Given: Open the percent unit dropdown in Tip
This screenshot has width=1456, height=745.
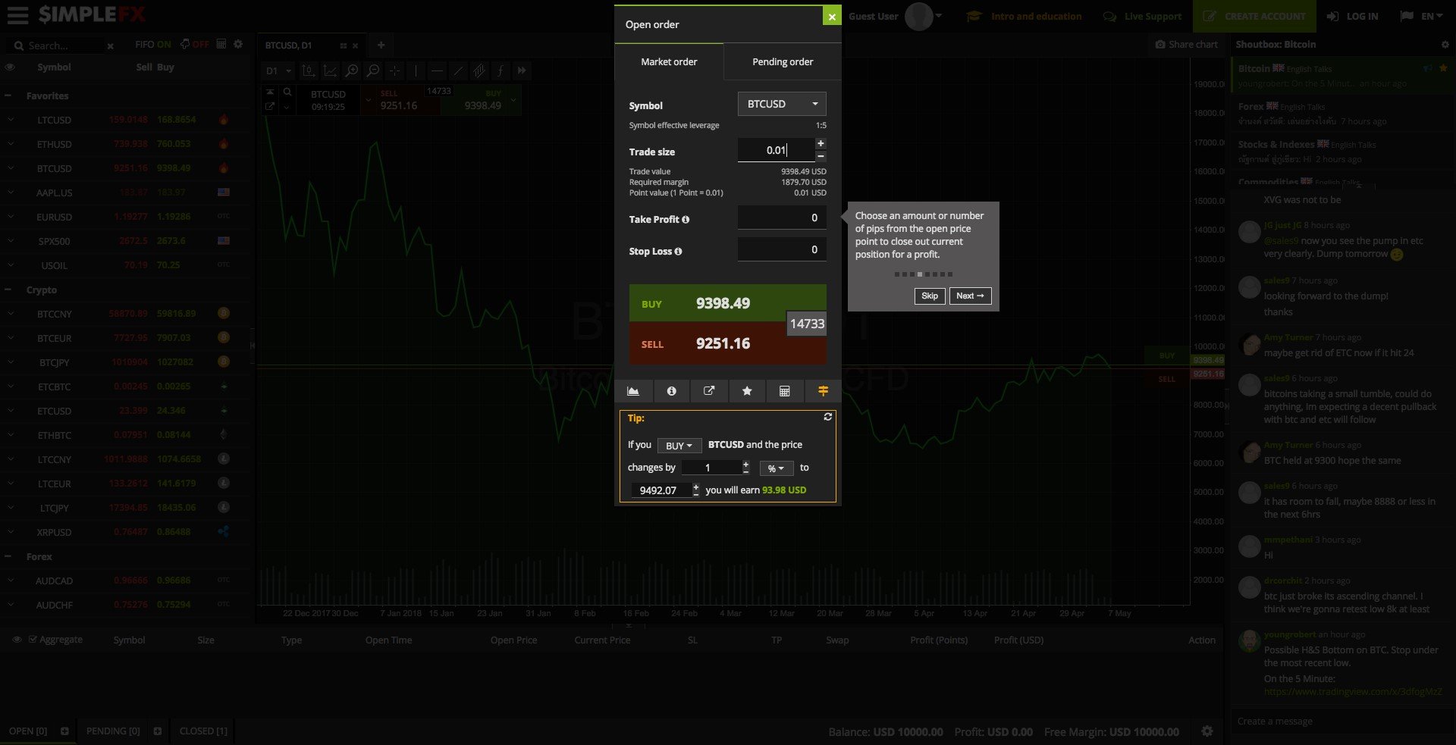Looking at the screenshot, I should coord(776,468).
